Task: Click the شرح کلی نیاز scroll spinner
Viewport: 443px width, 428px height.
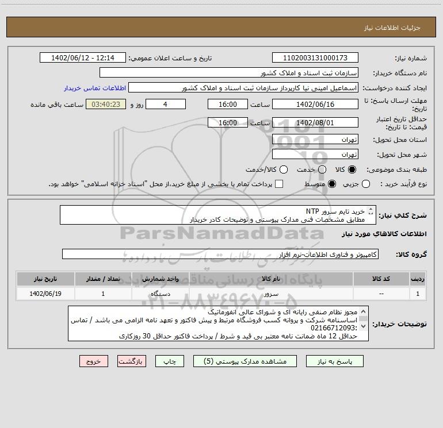Action: tap(371, 211)
